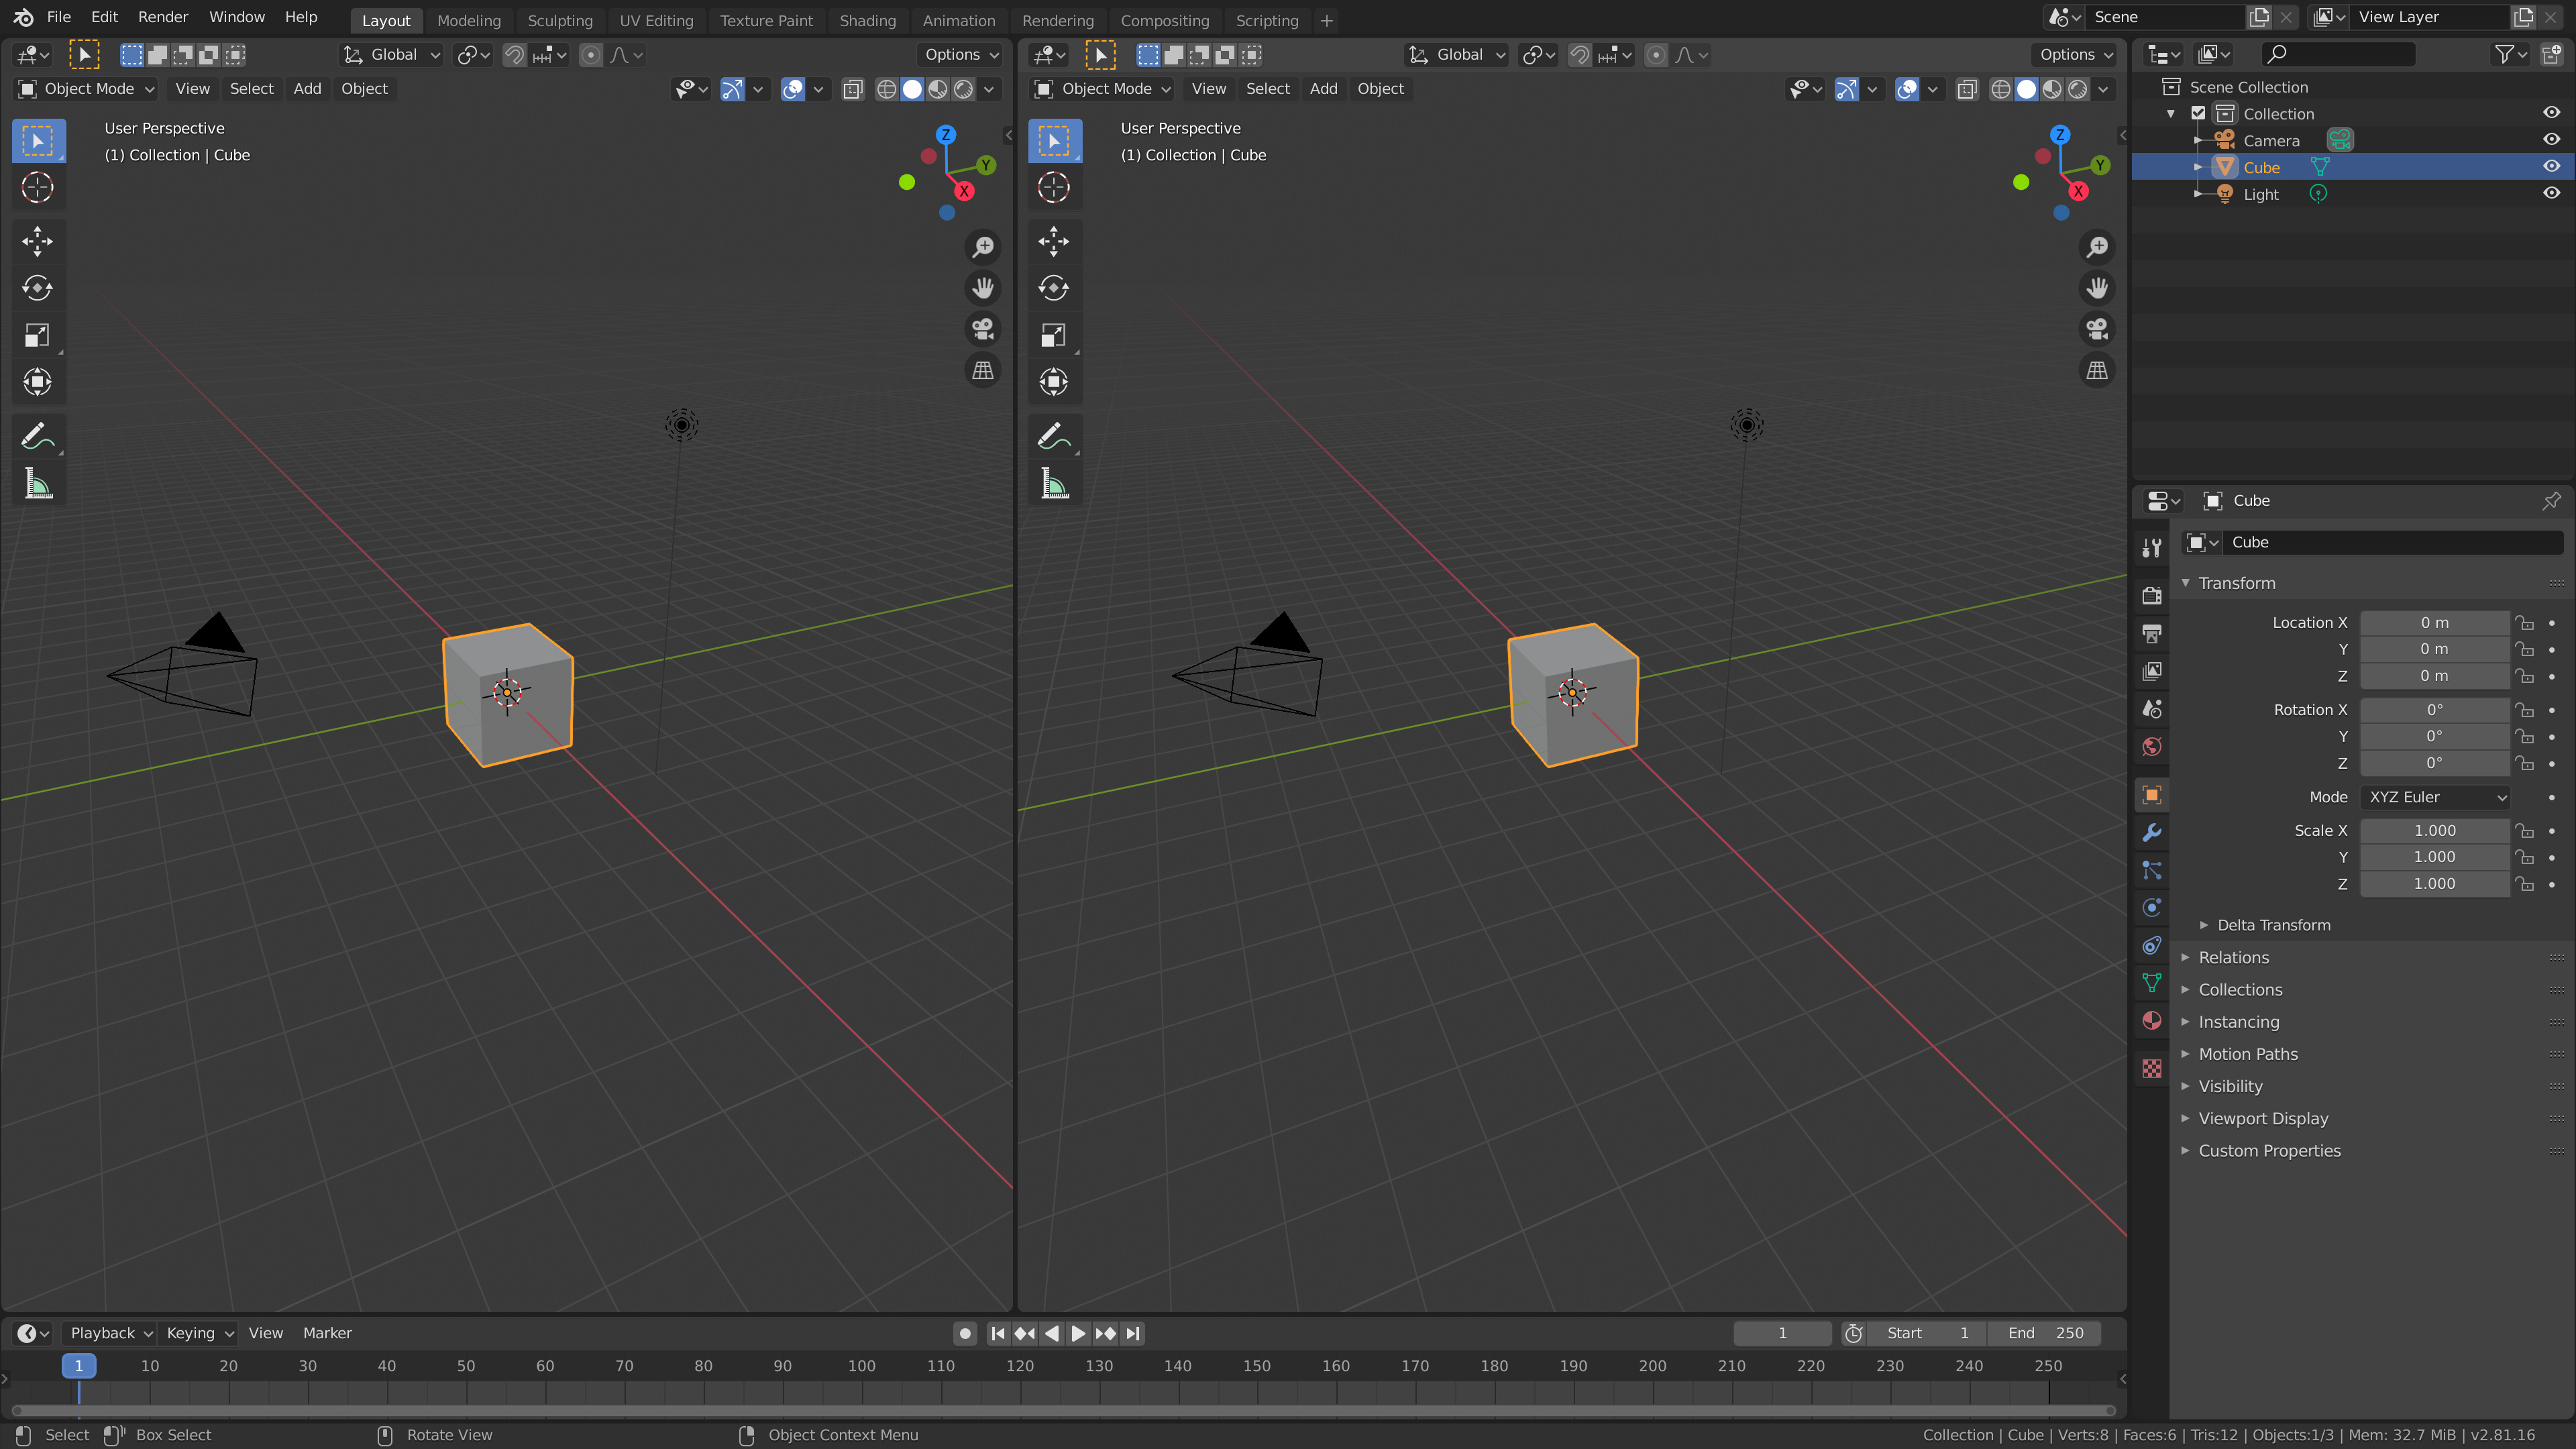The width and height of the screenshot is (2576, 1449).
Task: Select the Rotate tool
Action: click(38, 288)
